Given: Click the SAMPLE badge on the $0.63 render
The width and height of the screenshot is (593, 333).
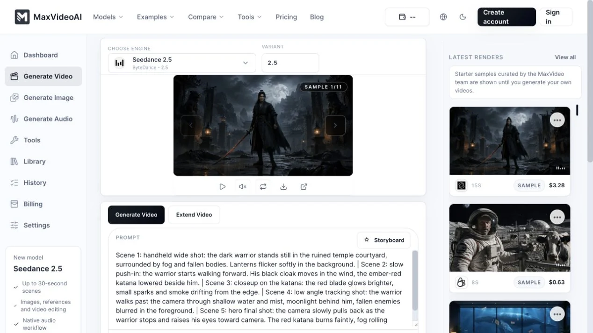Looking at the screenshot, I should pos(529,282).
